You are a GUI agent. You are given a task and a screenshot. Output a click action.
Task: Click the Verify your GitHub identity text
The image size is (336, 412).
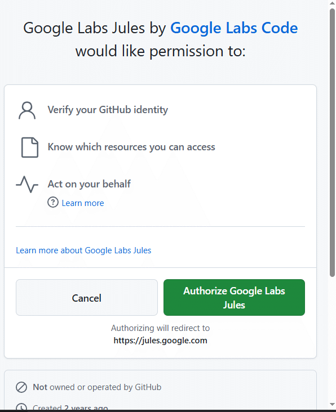108,110
